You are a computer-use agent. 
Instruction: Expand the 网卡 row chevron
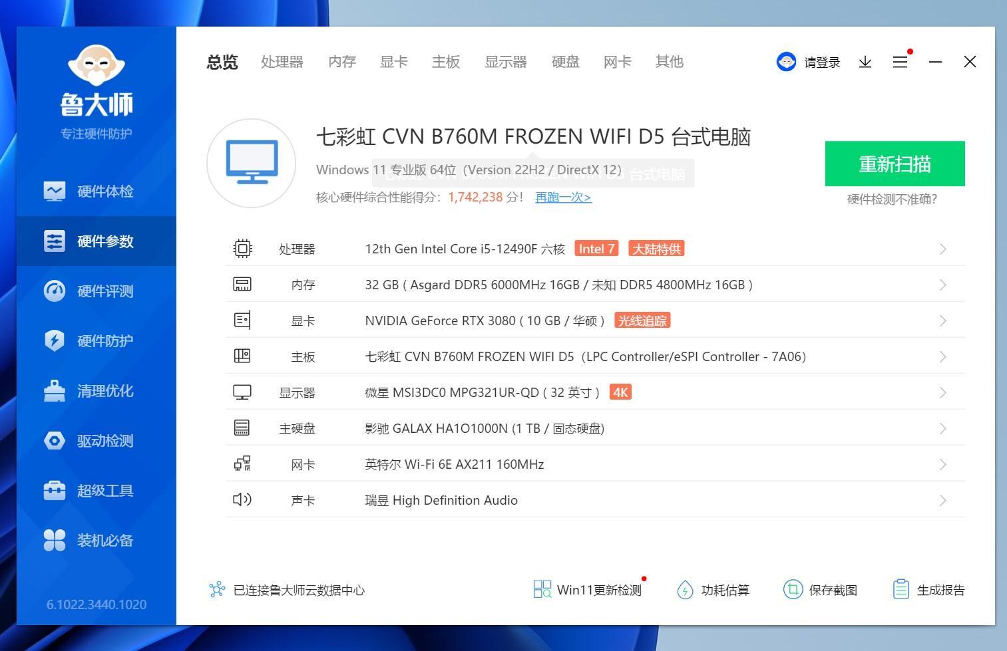pos(943,464)
